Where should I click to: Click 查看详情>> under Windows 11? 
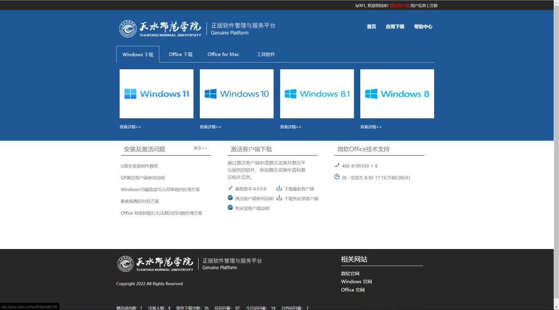coord(130,127)
